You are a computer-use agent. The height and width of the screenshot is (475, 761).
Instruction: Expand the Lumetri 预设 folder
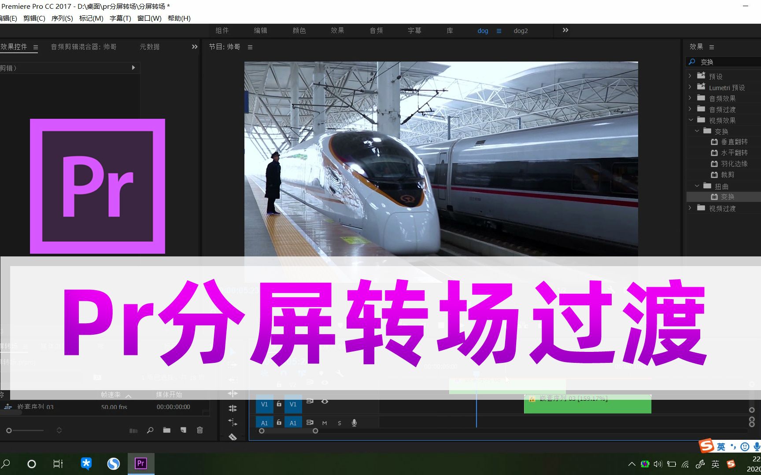pyautogui.click(x=690, y=87)
